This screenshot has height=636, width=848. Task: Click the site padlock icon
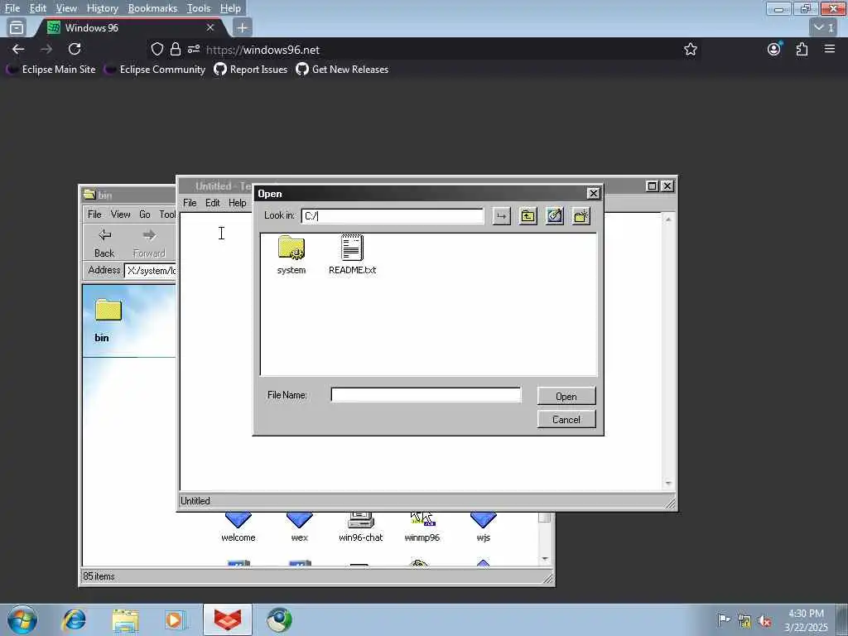coord(176,49)
